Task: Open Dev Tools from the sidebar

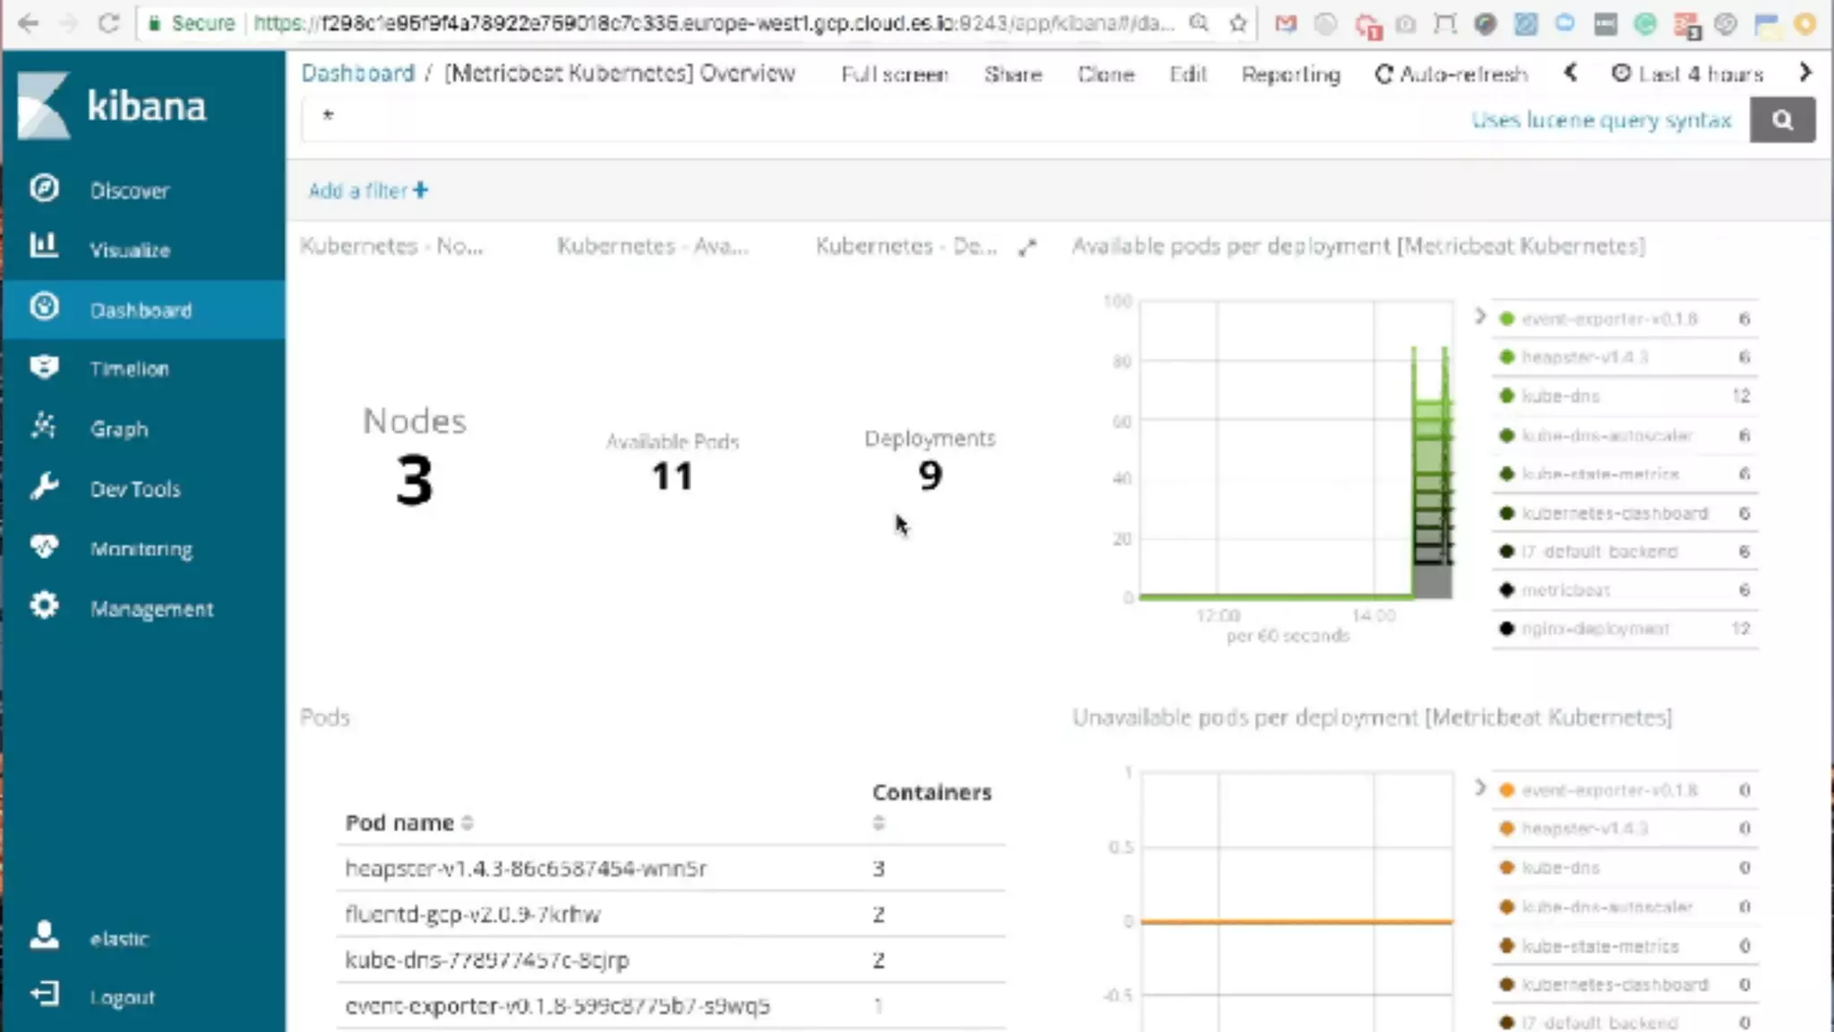Action: click(134, 489)
